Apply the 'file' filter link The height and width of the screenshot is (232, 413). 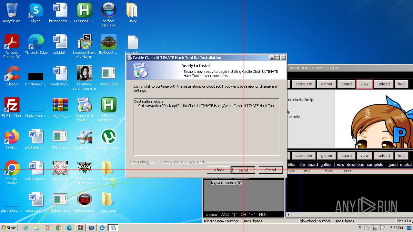pyautogui.click(x=302, y=165)
